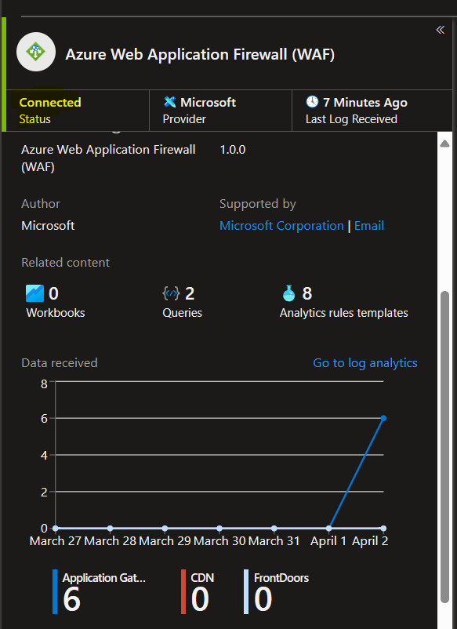Click the vertical scrollbar thumb
The height and width of the screenshot is (629, 457).
tap(444, 447)
